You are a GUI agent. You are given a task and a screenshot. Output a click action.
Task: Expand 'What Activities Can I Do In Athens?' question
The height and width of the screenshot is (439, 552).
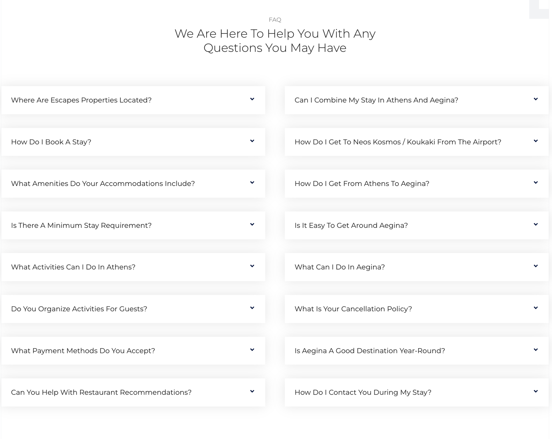tap(73, 267)
